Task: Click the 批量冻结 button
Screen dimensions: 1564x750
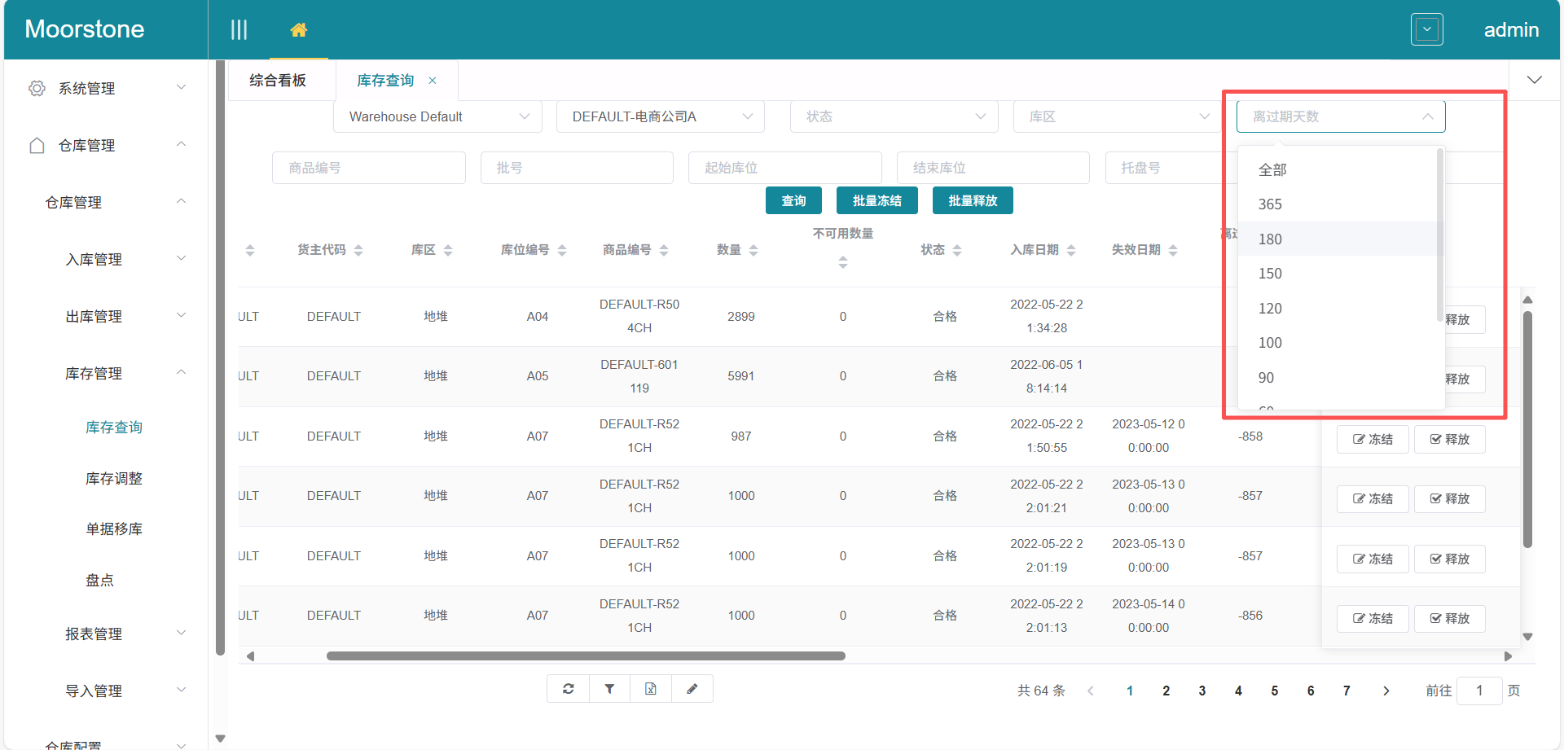Action: click(x=876, y=200)
